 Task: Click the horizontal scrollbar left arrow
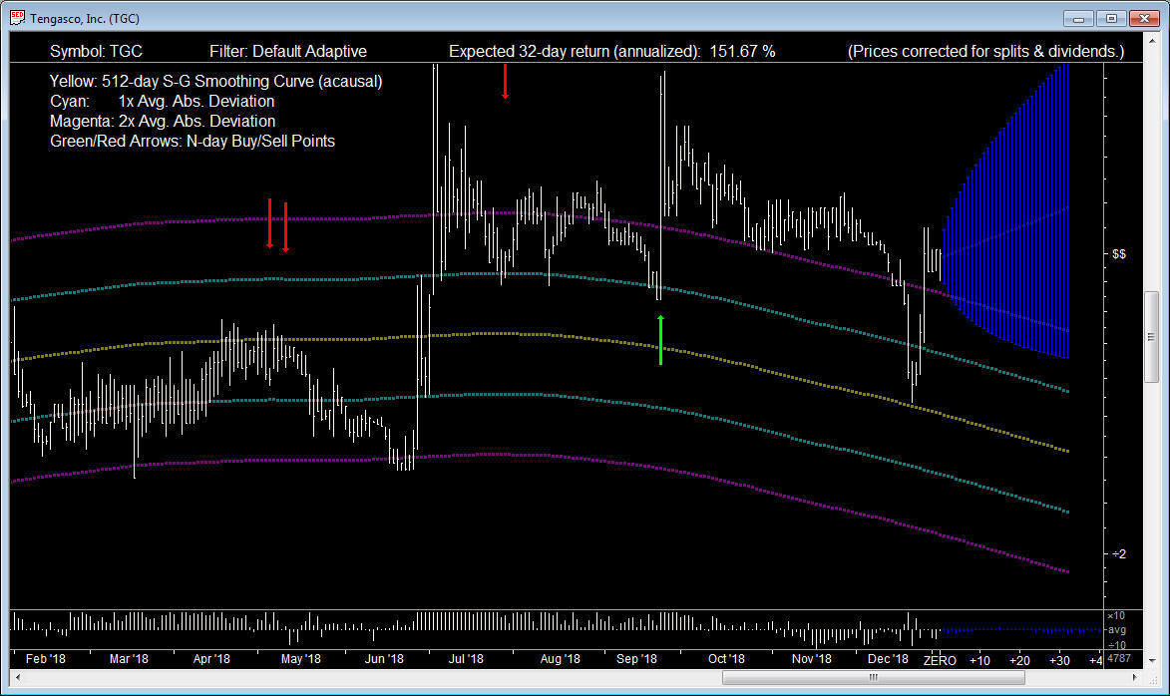coord(18,677)
